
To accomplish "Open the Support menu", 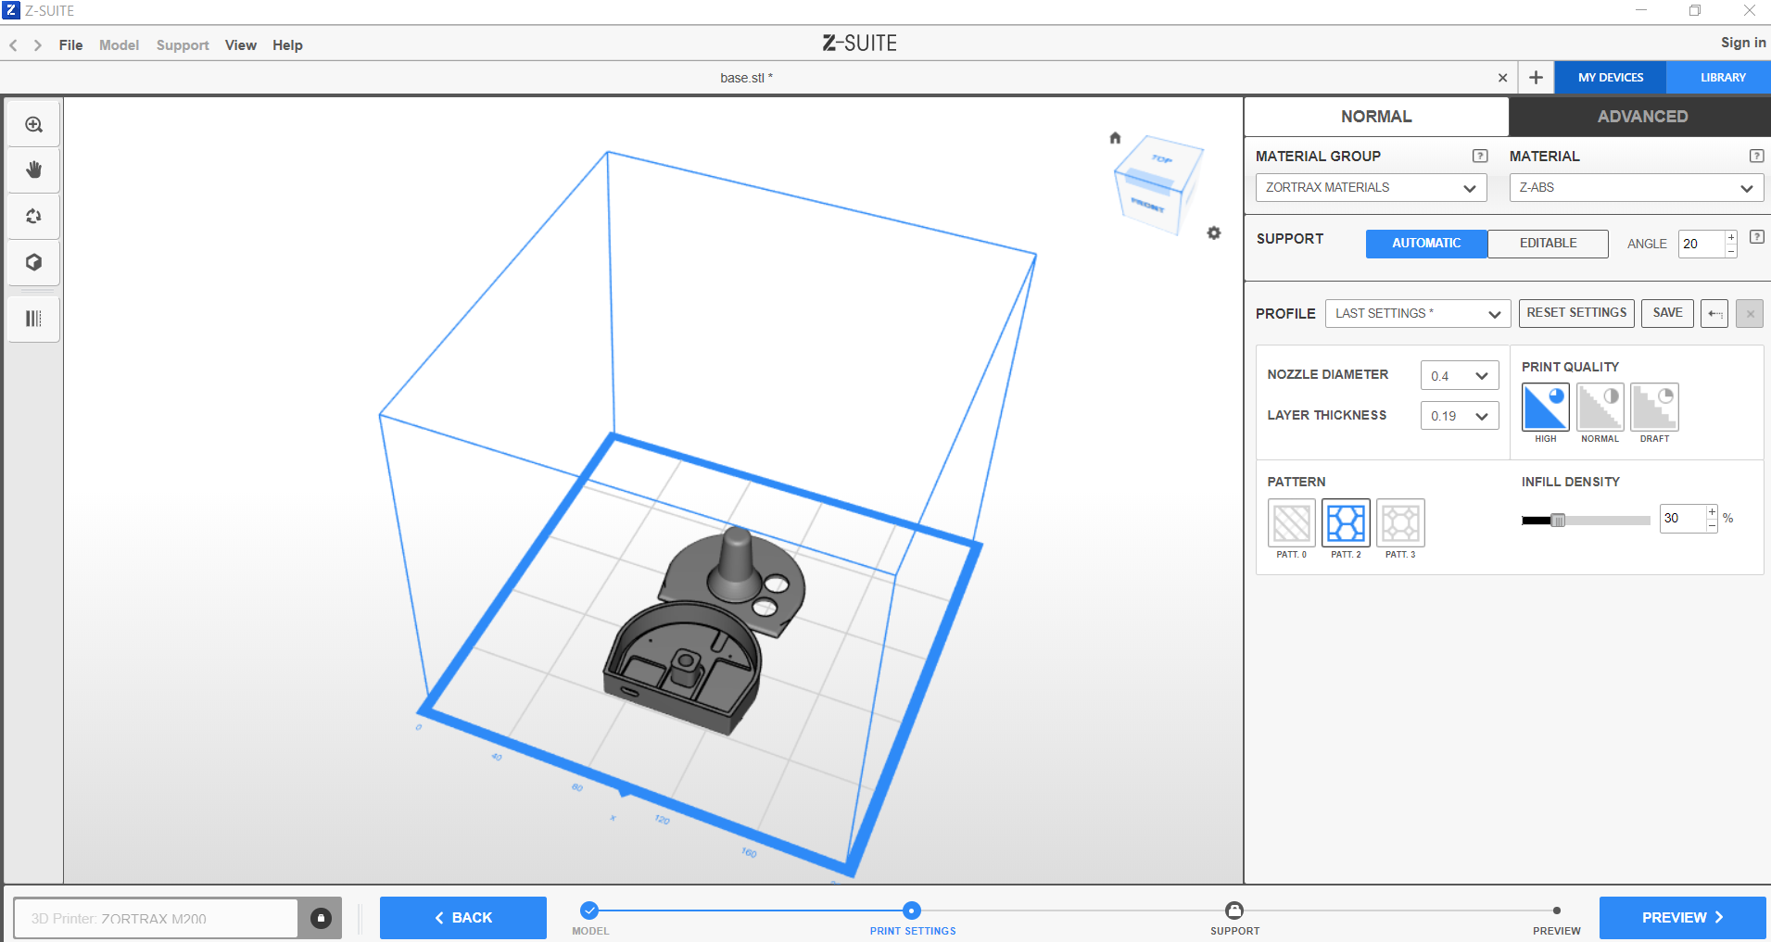I will 183,45.
